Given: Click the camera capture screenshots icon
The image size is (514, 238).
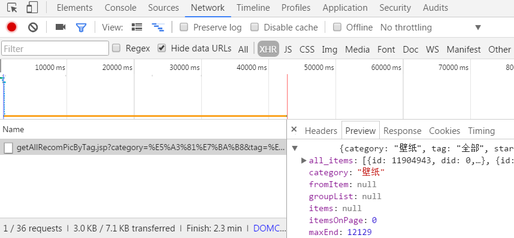Looking at the screenshot, I should click(61, 27).
